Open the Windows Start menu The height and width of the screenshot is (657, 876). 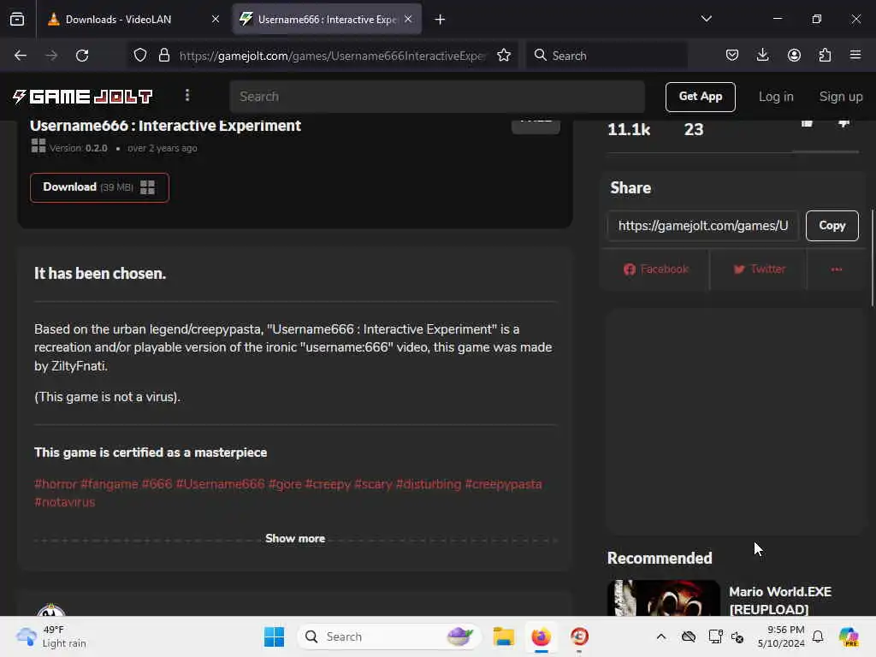click(x=274, y=636)
